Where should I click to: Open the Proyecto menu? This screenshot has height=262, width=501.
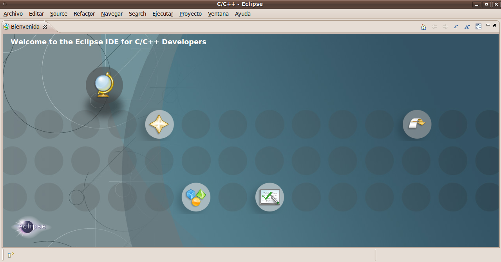[190, 14]
